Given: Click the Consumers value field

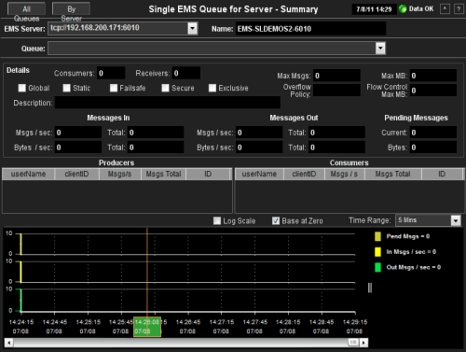Looking at the screenshot, I should pyautogui.click(x=111, y=73).
